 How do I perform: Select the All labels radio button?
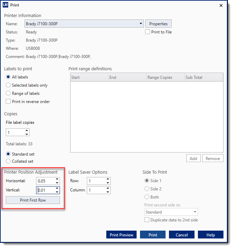click(9, 77)
